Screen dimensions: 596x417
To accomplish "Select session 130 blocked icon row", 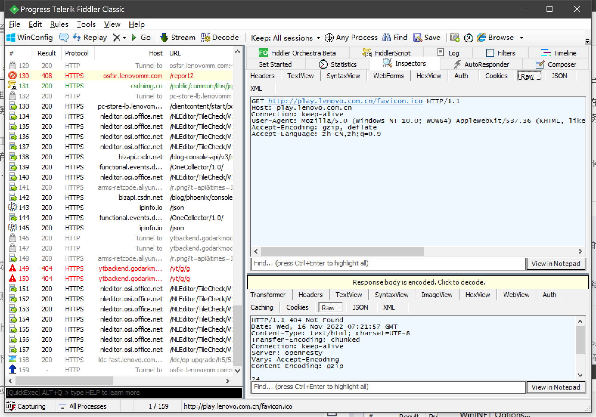I will point(13,76).
